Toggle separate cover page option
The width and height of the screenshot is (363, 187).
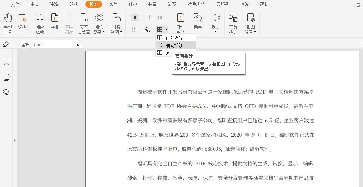click(147, 29)
